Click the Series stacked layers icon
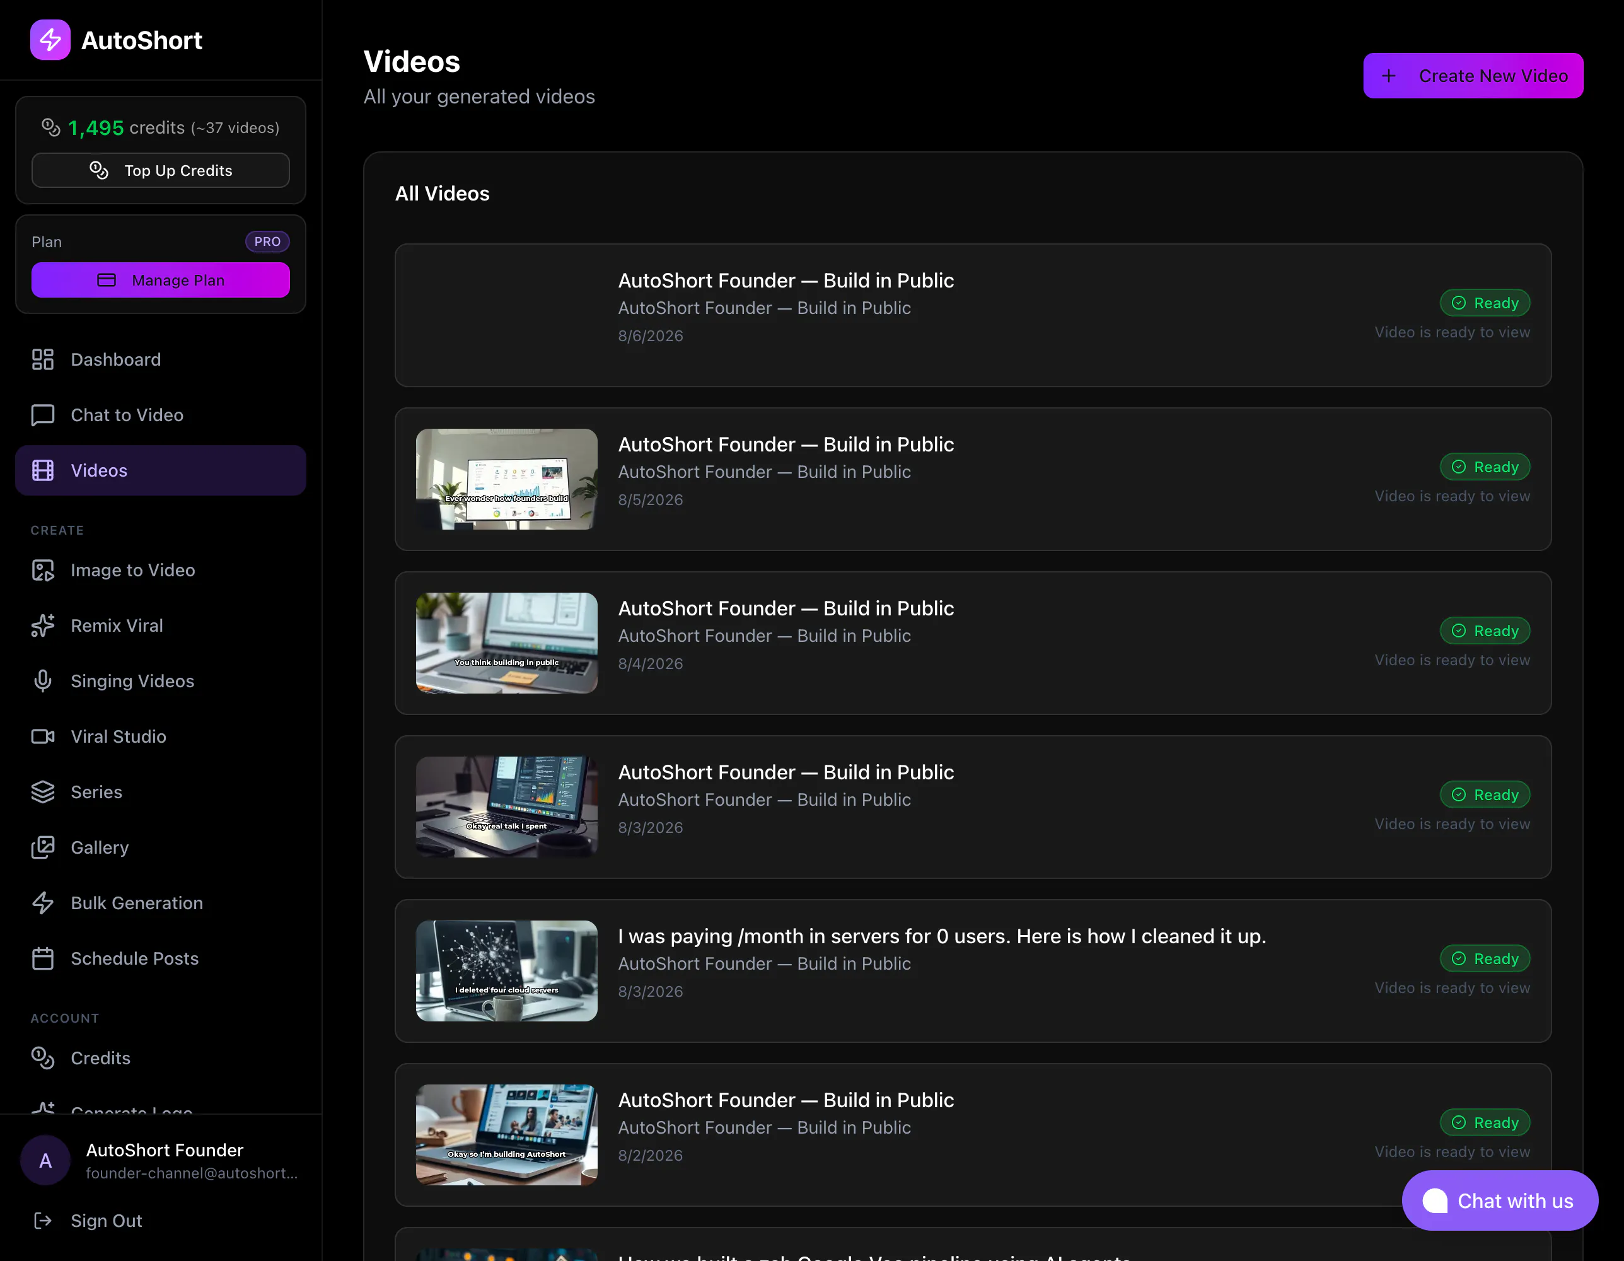Image resolution: width=1624 pixels, height=1261 pixels. click(43, 793)
